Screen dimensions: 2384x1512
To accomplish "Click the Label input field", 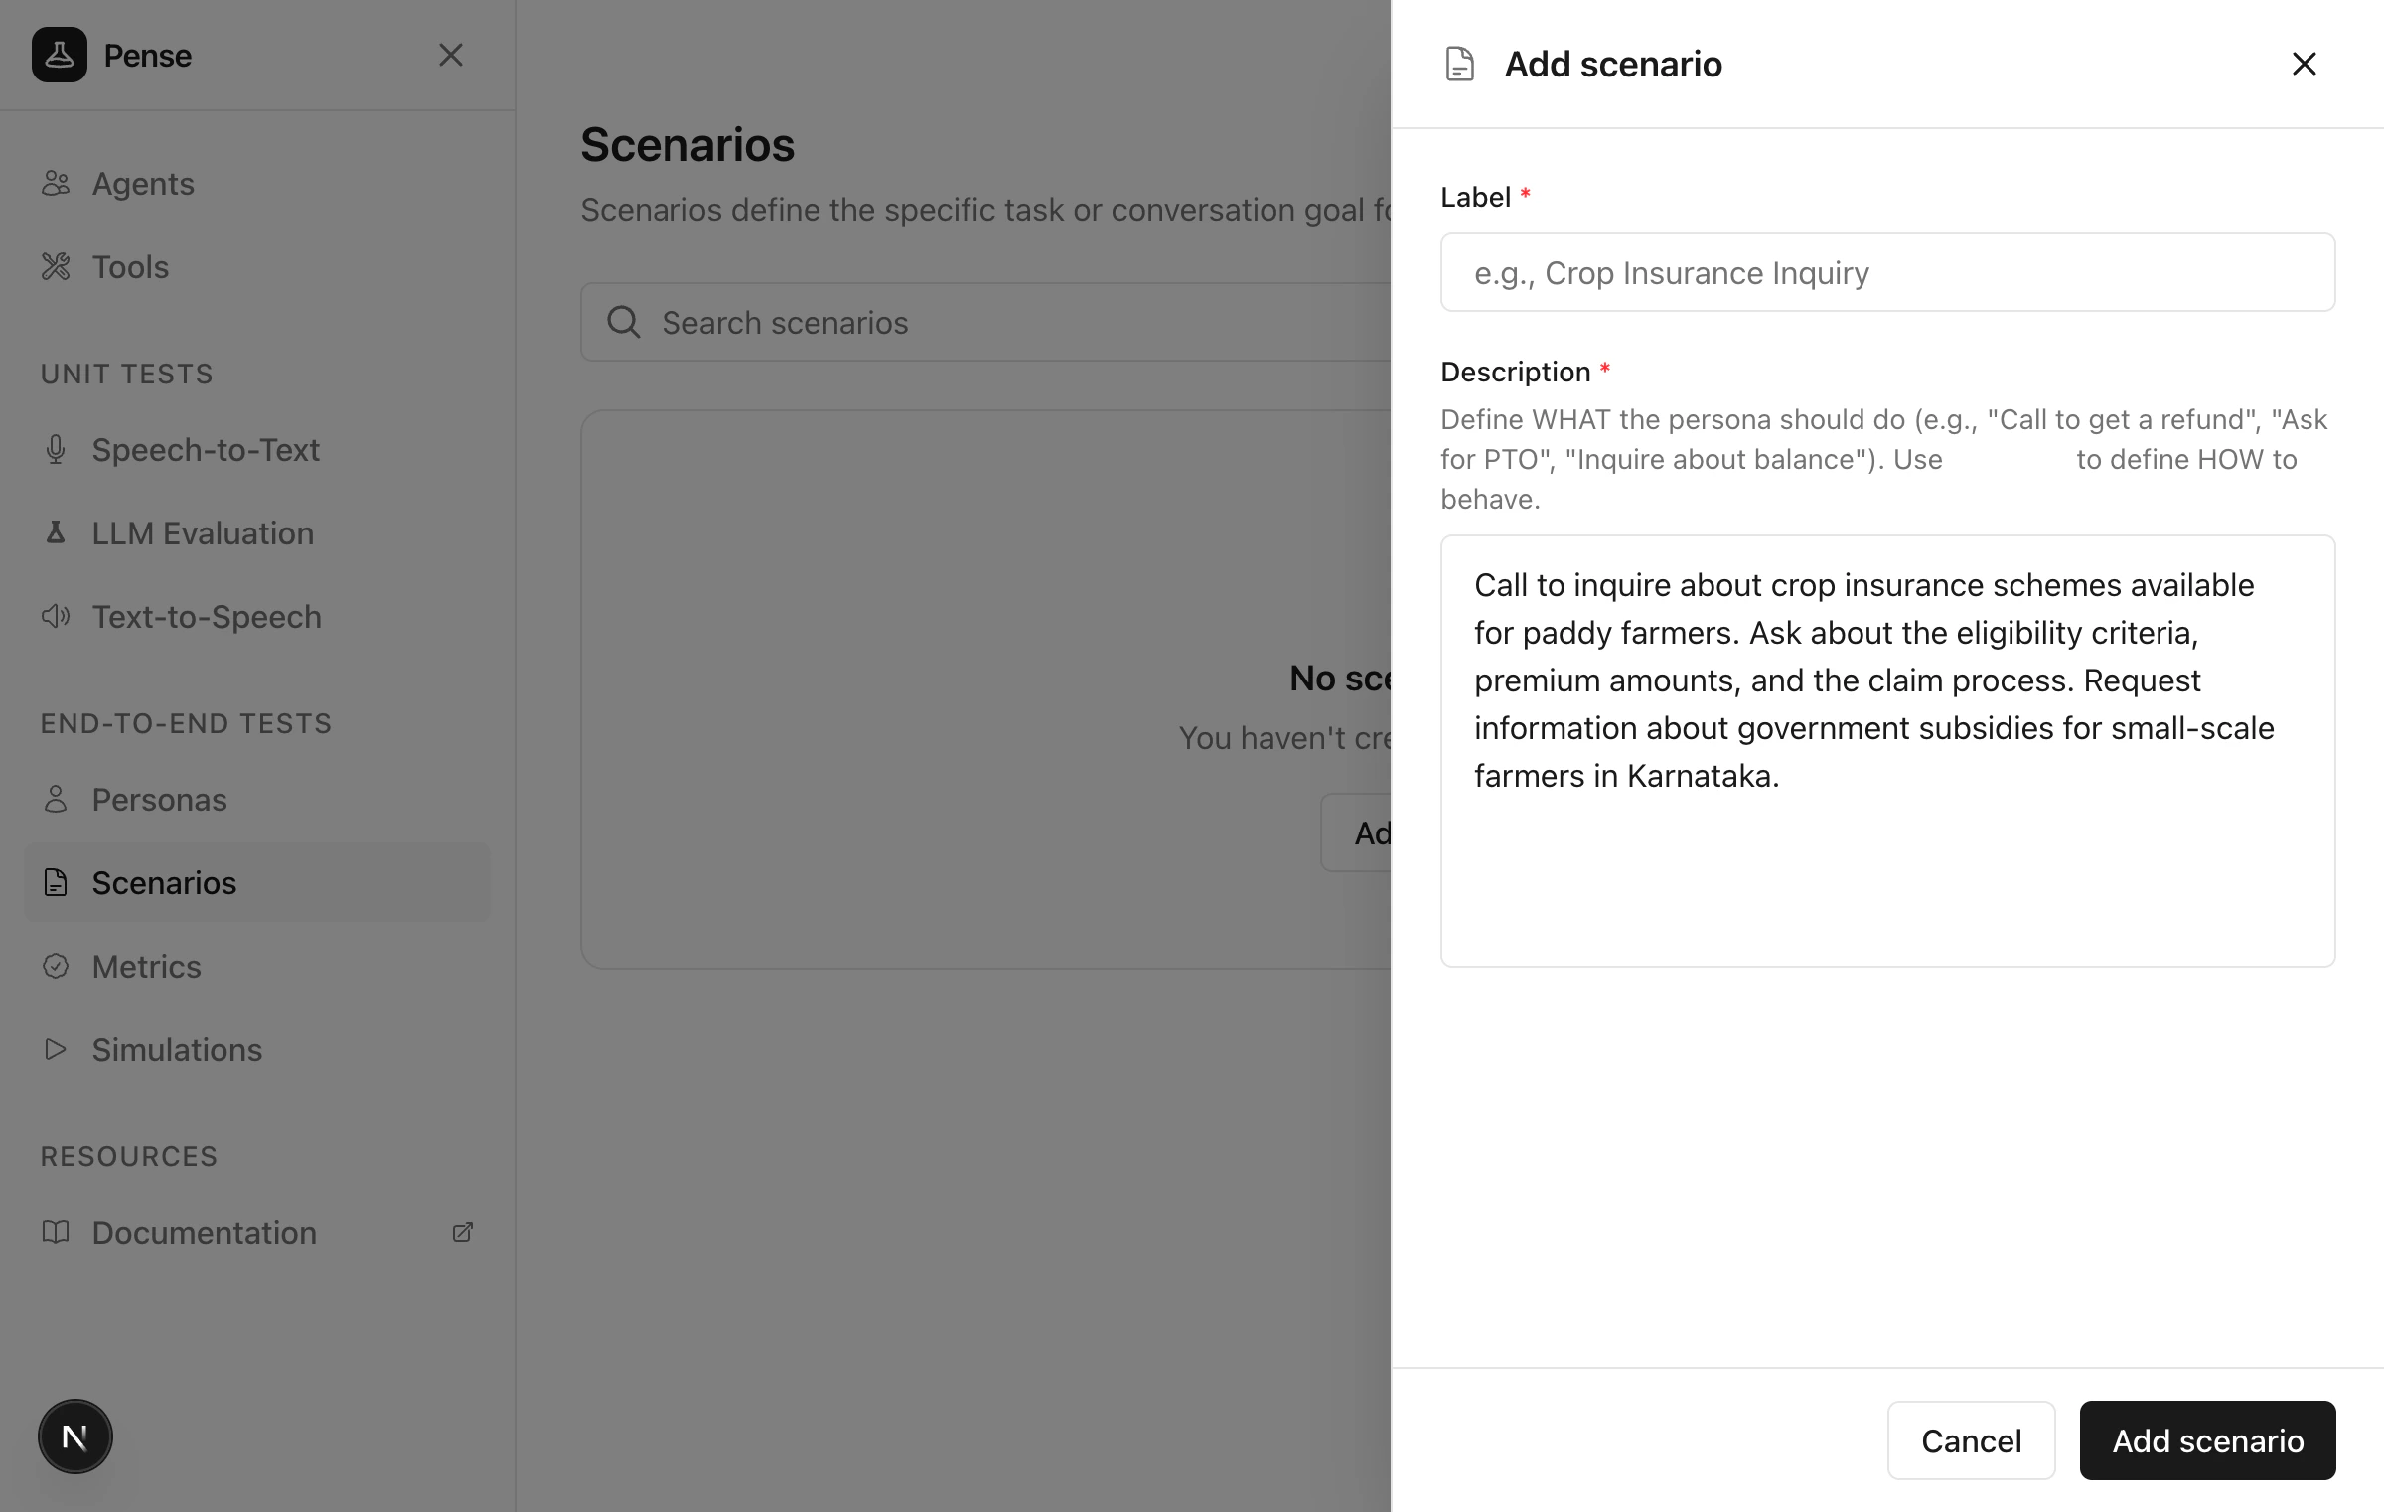I will tap(1886, 272).
